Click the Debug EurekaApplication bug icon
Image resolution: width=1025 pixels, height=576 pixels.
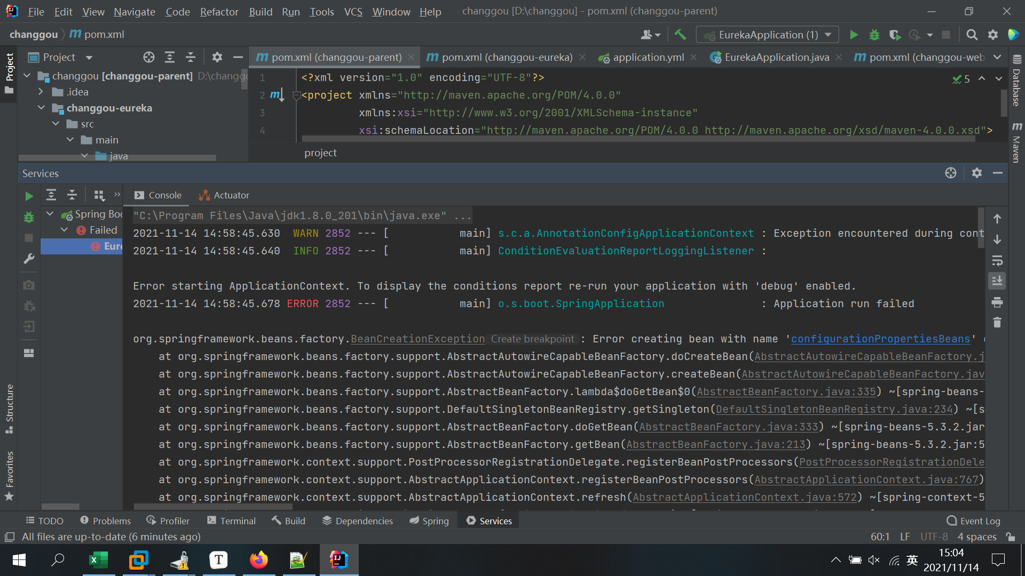[874, 35]
